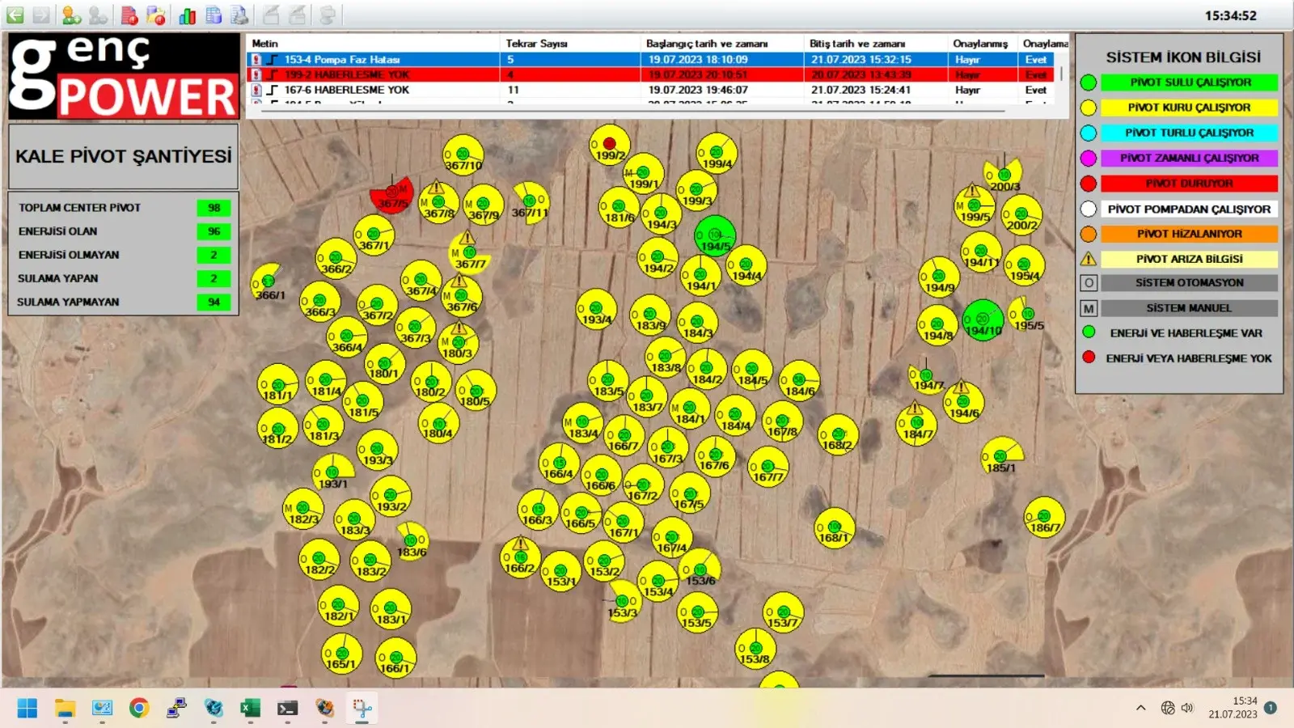Click the Metin column header
The width and height of the screenshot is (1294, 728).
point(265,44)
